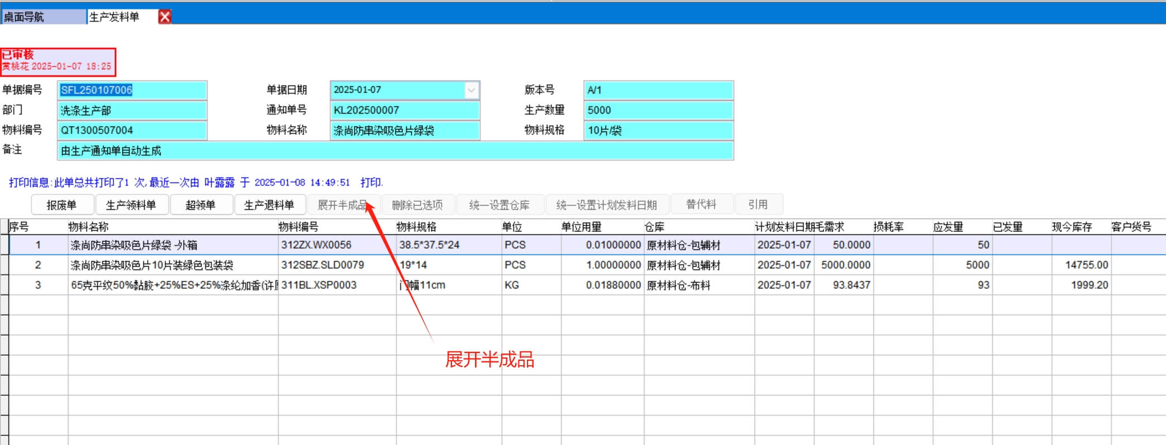Screen dimensions: 1166x445
Task: Click 统一设置计划发料日期 button
Action: tap(606, 205)
